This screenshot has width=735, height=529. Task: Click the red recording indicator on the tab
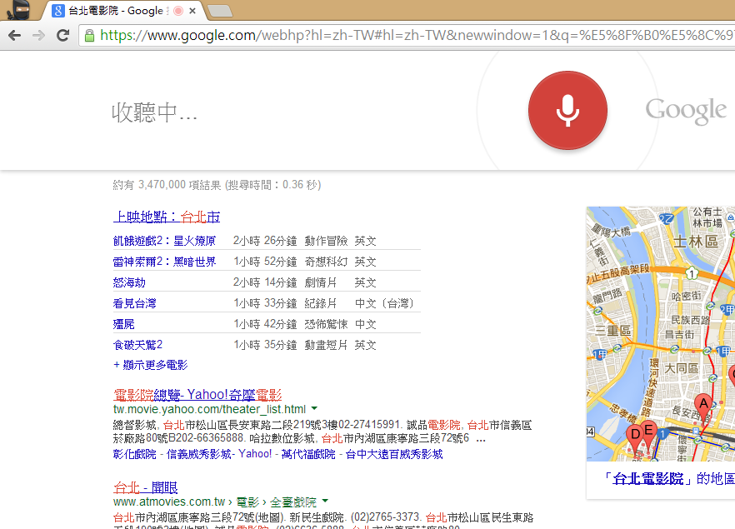[x=178, y=11]
